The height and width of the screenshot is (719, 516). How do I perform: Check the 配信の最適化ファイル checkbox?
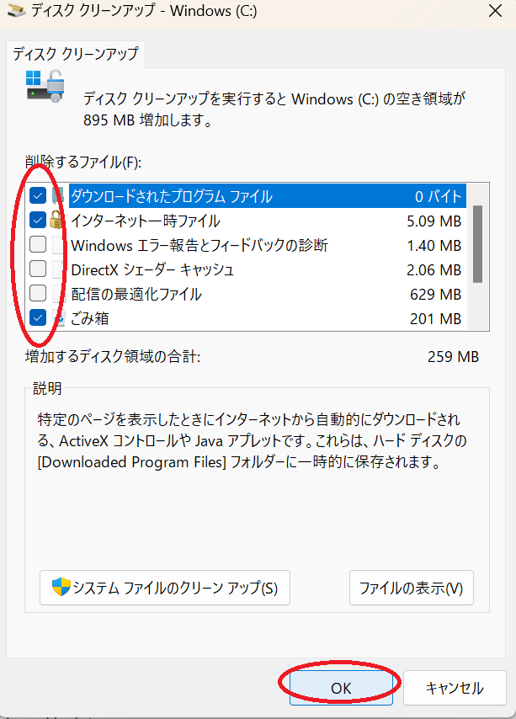tap(38, 294)
